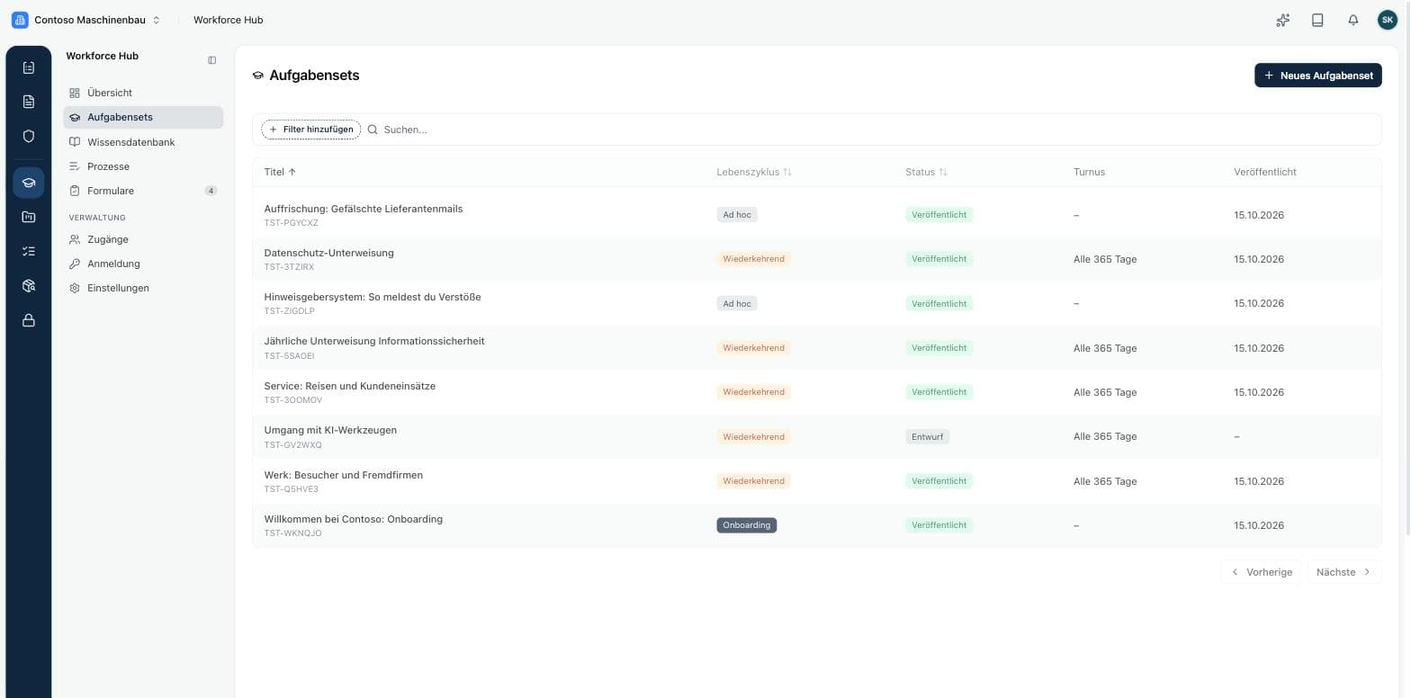The height and width of the screenshot is (698, 1411).
Task: Click Filter hinzufügen
Action: 311,130
